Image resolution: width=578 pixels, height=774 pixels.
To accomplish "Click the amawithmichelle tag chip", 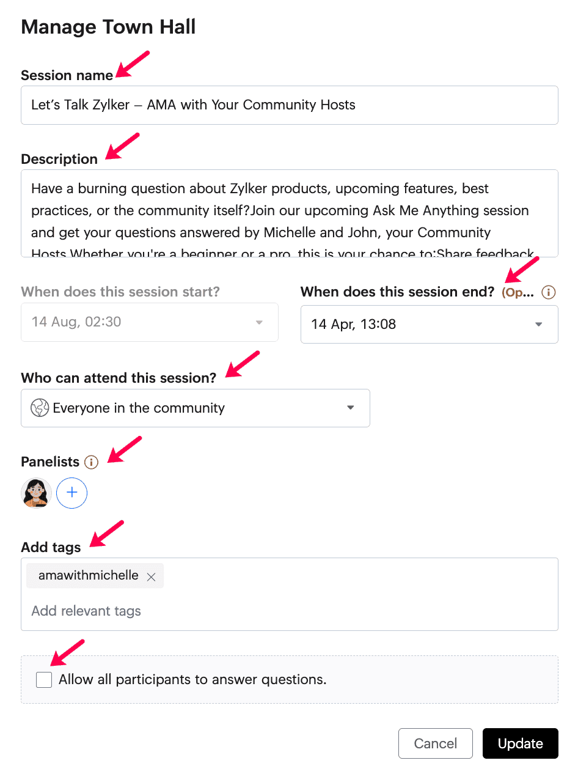I will [95, 576].
